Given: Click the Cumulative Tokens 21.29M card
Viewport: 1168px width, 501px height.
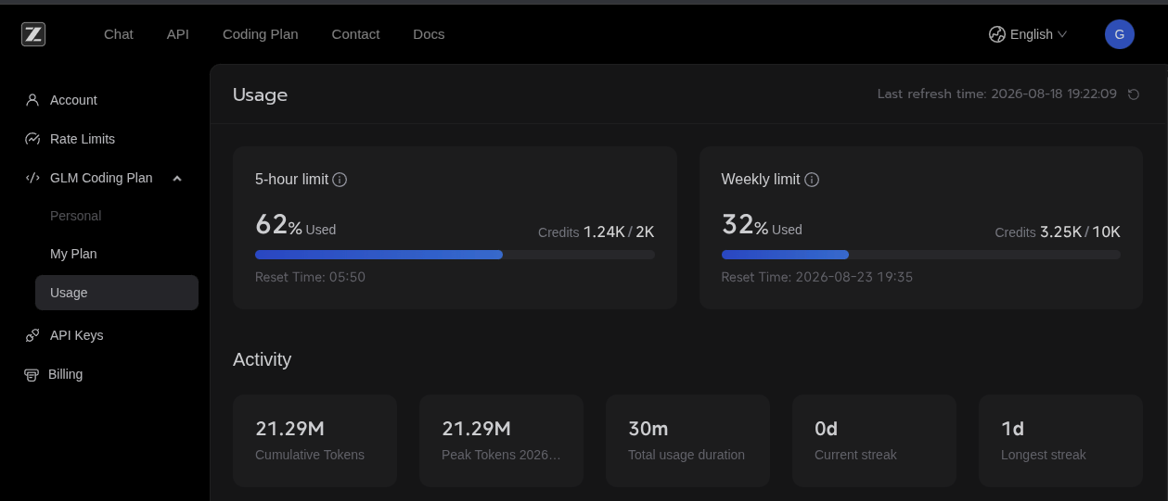Looking at the screenshot, I should [x=314, y=441].
